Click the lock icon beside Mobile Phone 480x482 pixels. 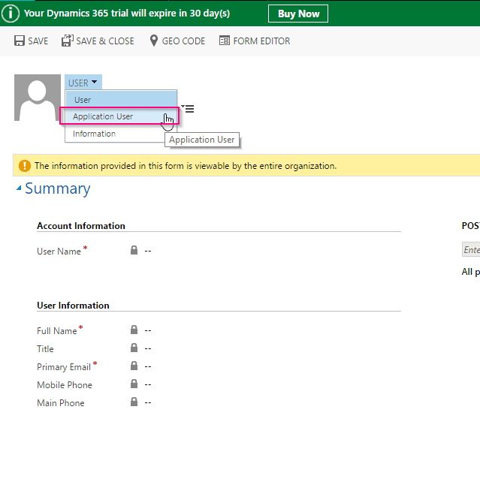coord(134,384)
